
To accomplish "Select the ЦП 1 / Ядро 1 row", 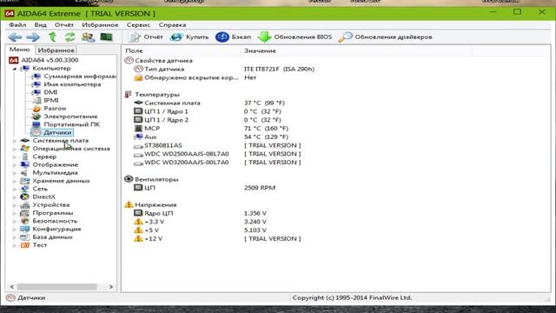I will pos(208,111).
